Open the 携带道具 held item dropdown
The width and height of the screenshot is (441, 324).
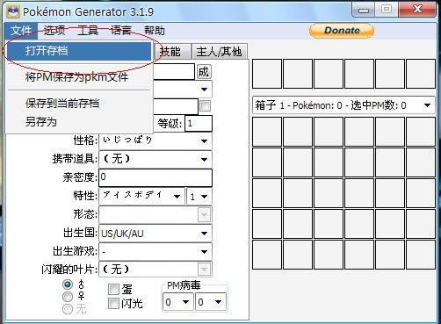[155, 159]
